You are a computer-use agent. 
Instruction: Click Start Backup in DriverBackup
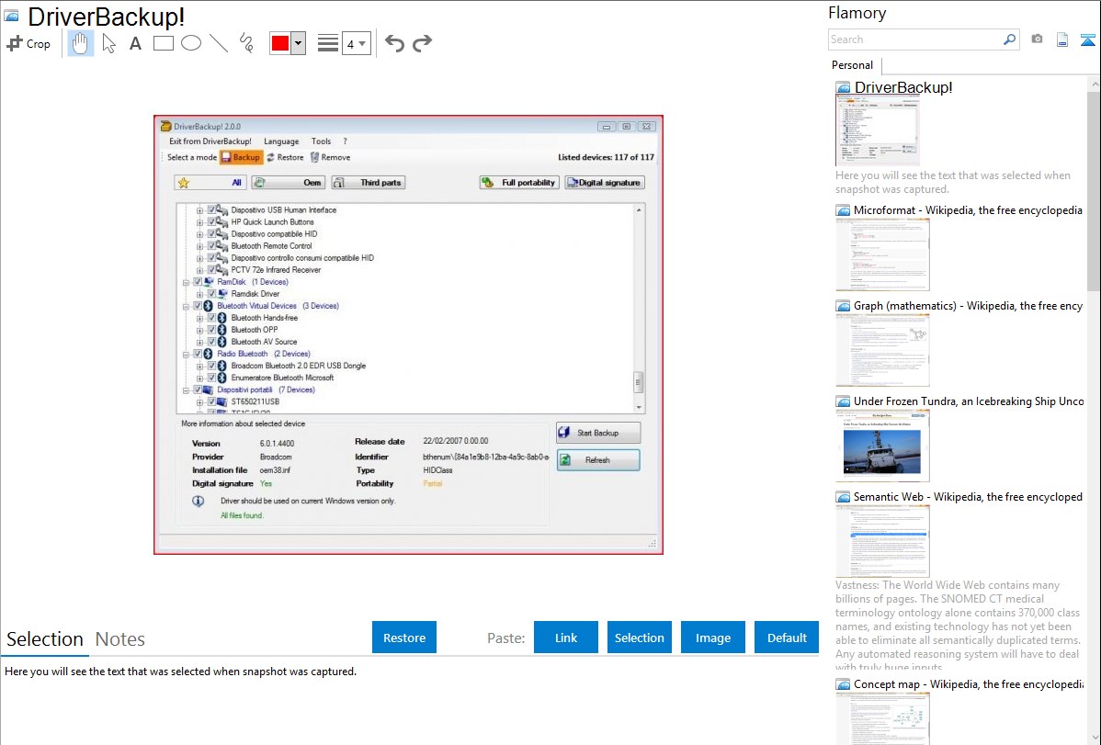point(598,433)
